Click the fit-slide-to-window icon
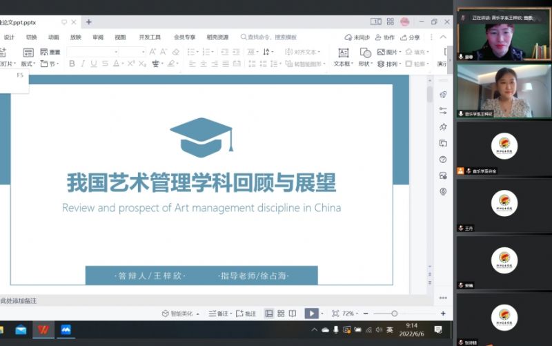The image size is (552, 346). 335,314
